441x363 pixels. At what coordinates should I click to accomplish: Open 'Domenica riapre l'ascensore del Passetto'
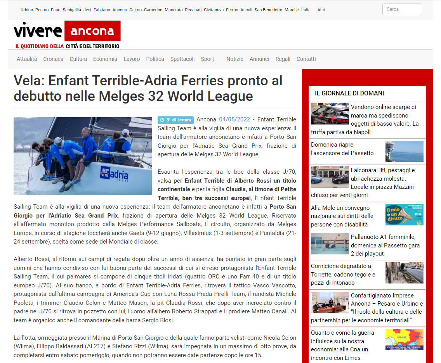(342, 149)
